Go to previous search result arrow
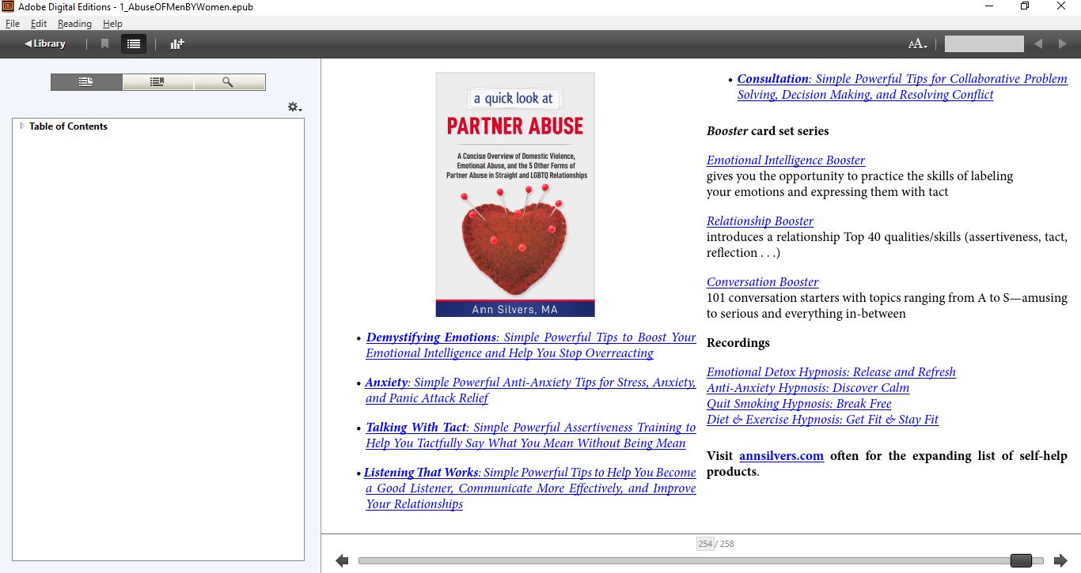The width and height of the screenshot is (1081, 573). click(1038, 44)
